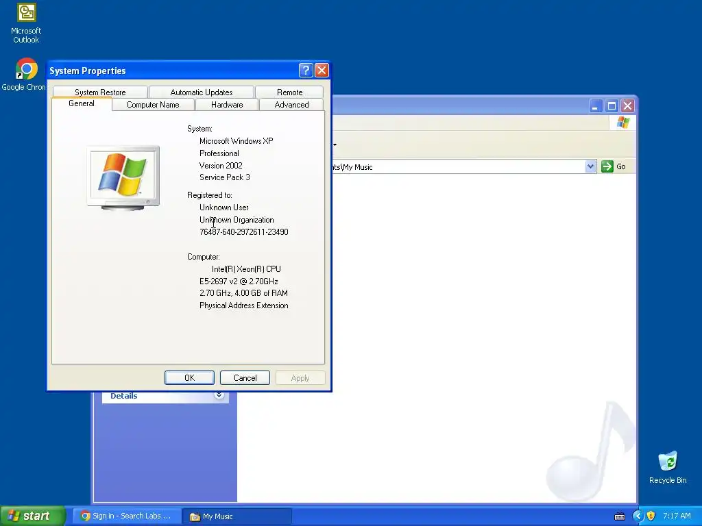This screenshot has width=702, height=526.
Task: Click the green Go arrow in My Music
Action: [607, 166]
